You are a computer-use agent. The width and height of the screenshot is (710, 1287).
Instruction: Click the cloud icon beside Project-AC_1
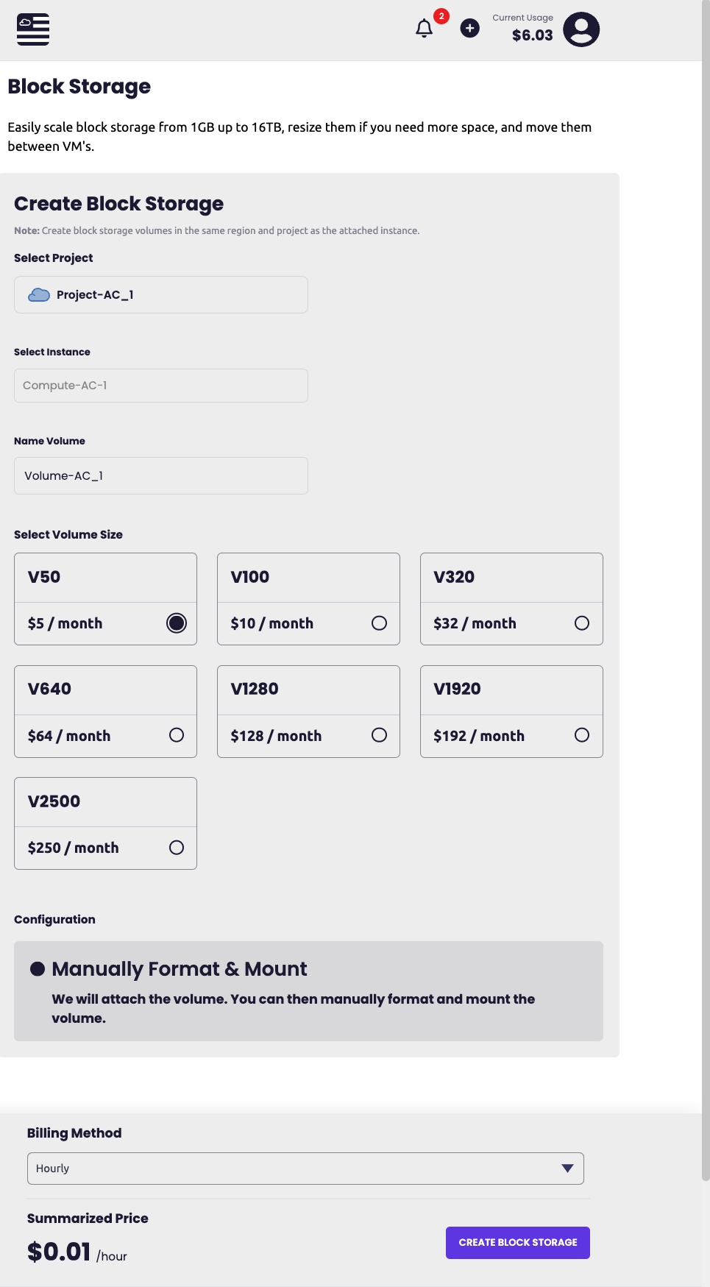click(x=39, y=295)
